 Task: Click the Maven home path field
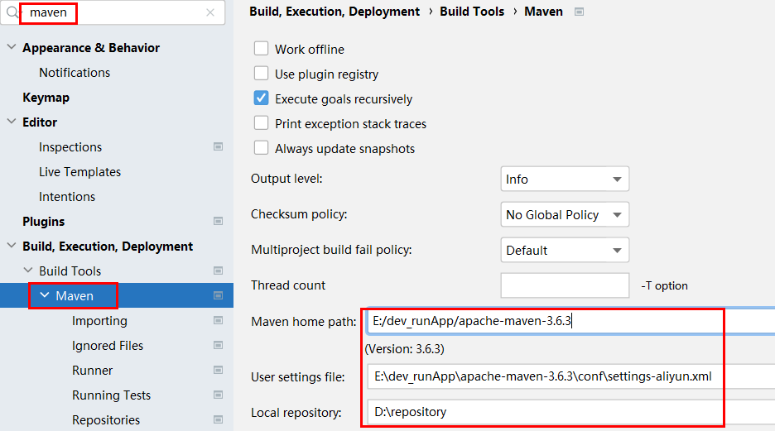[570, 321]
